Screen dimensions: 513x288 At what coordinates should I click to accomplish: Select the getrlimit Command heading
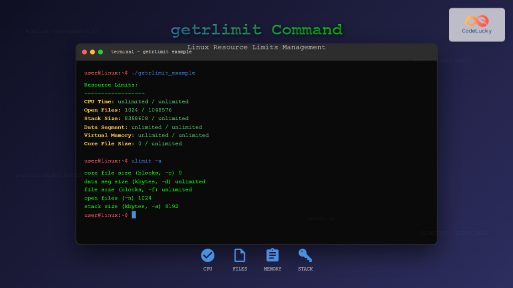tap(256, 30)
